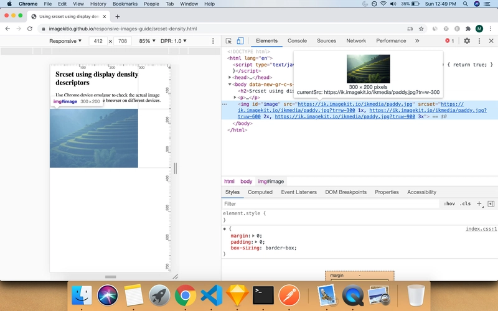Switch to the Console tab
The height and width of the screenshot is (311, 498).
coord(298,41)
